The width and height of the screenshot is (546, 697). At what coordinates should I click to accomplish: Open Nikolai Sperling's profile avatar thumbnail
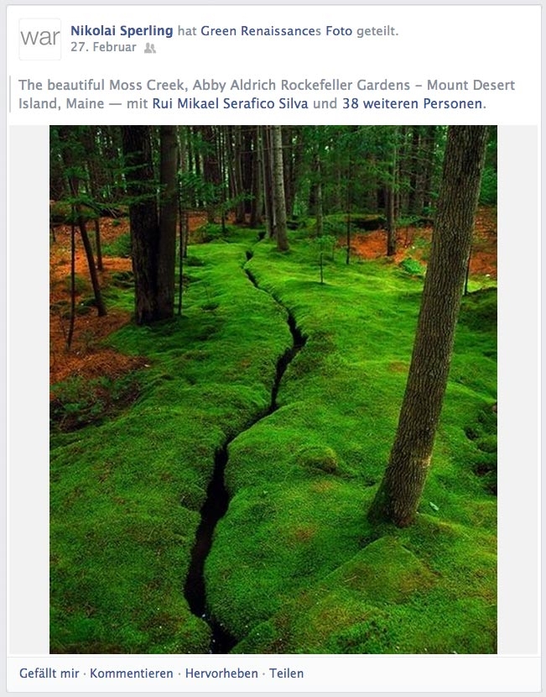point(40,39)
